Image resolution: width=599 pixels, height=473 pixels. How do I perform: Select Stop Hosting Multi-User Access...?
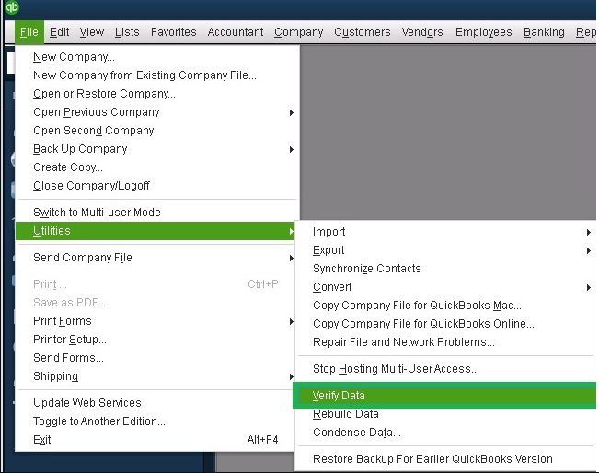point(446,369)
